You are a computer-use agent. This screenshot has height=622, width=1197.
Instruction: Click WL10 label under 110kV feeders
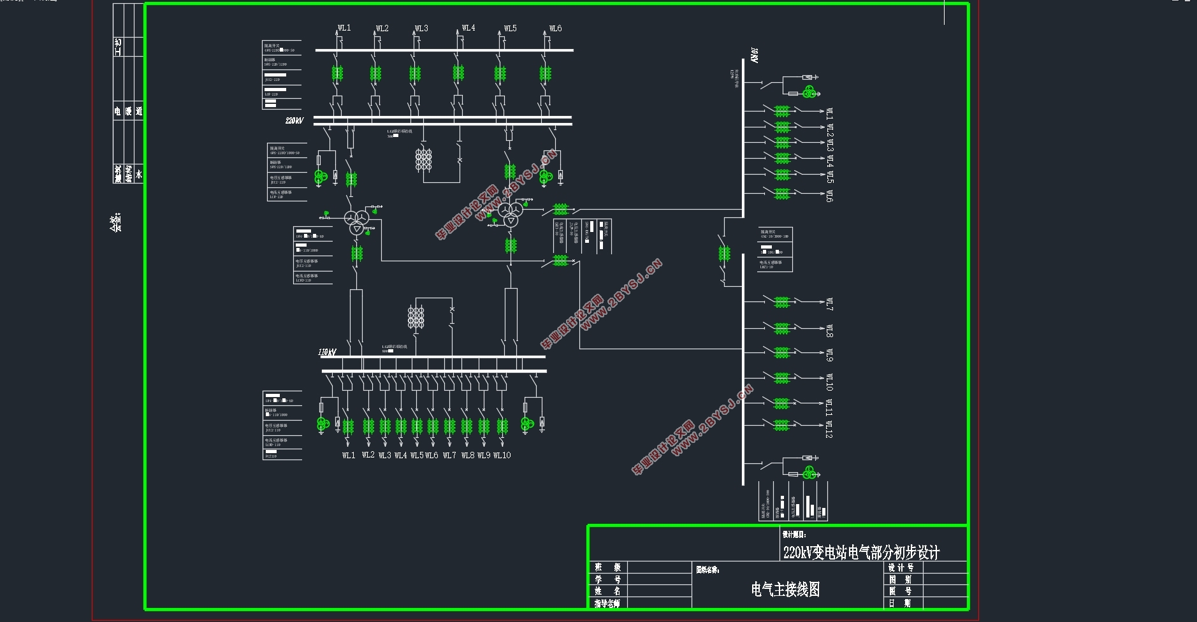[x=502, y=456]
